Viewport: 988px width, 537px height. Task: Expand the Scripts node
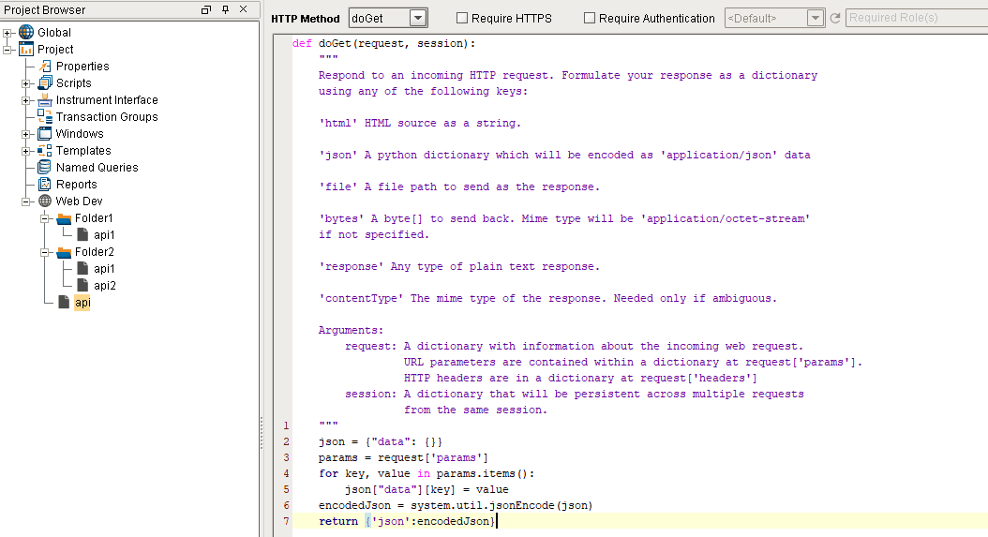(x=26, y=83)
